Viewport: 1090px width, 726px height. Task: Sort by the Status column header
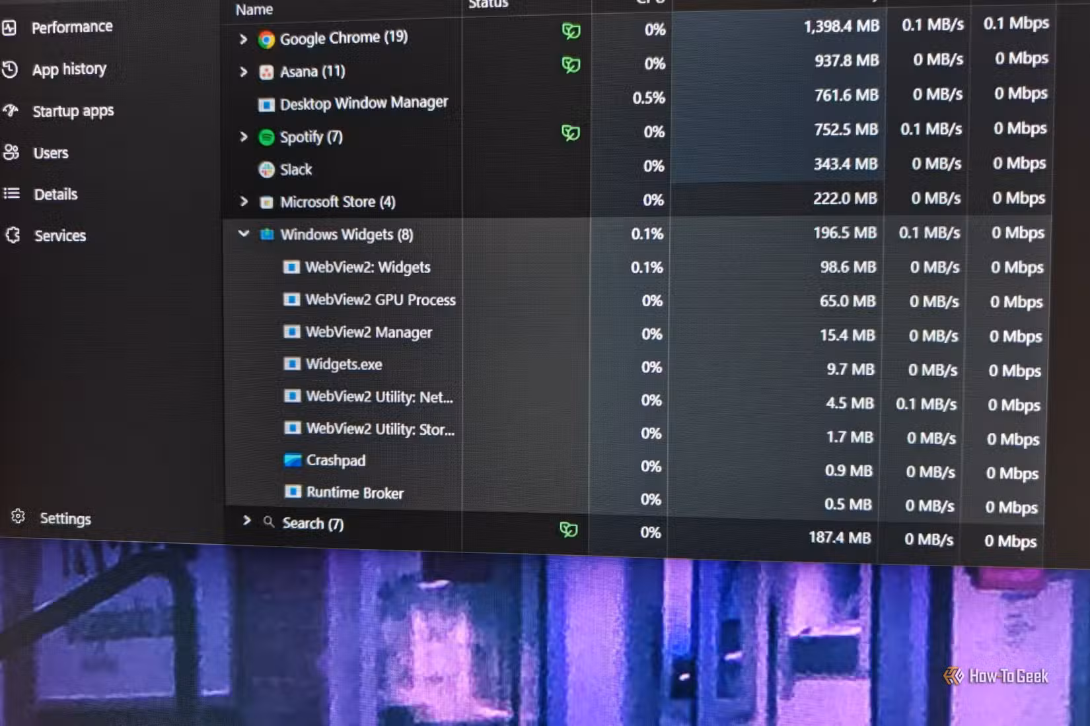coord(488,4)
